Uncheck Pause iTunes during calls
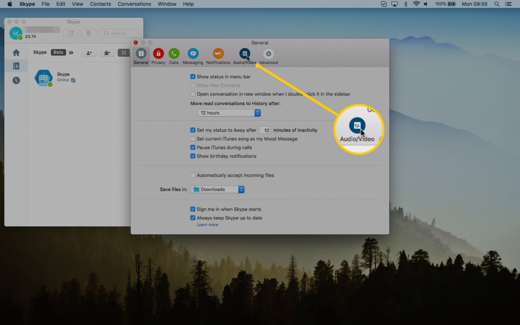The width and height of the screenshot is (520, 325). point(193,147)
